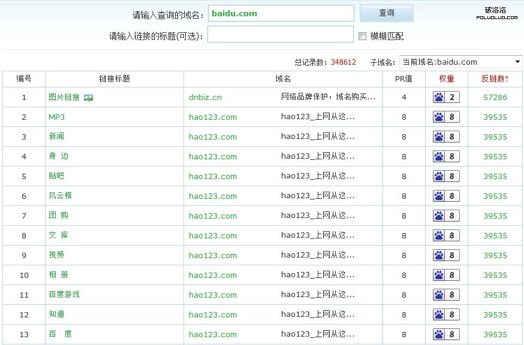Screen dimensions: 524x345
Task: Open the 图片链接 title link
Action: click(x=64, y=97)
